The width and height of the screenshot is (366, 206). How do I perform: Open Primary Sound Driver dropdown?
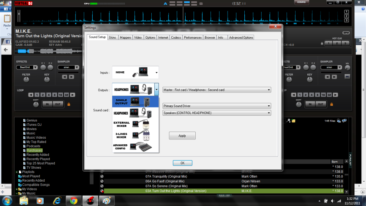[216, 106]
